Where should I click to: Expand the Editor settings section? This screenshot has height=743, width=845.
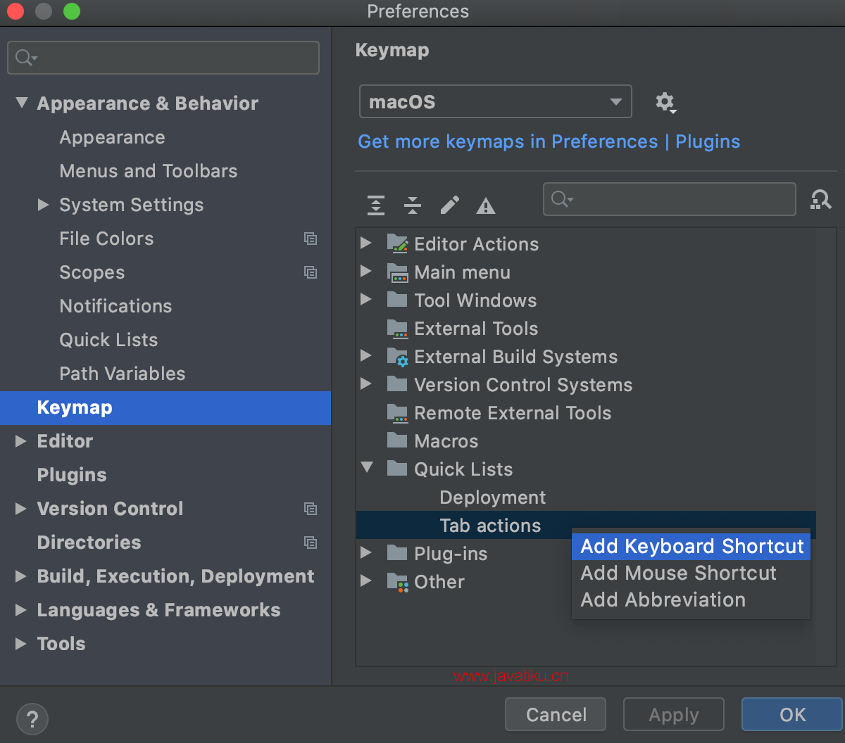coord(22,441)
